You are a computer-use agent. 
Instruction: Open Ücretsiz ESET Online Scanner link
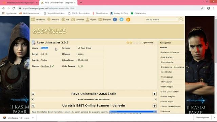point(94,105)
